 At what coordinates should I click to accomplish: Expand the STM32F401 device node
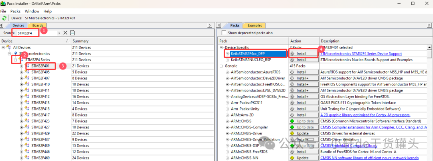pyautogui.click(x=22, y=66)
